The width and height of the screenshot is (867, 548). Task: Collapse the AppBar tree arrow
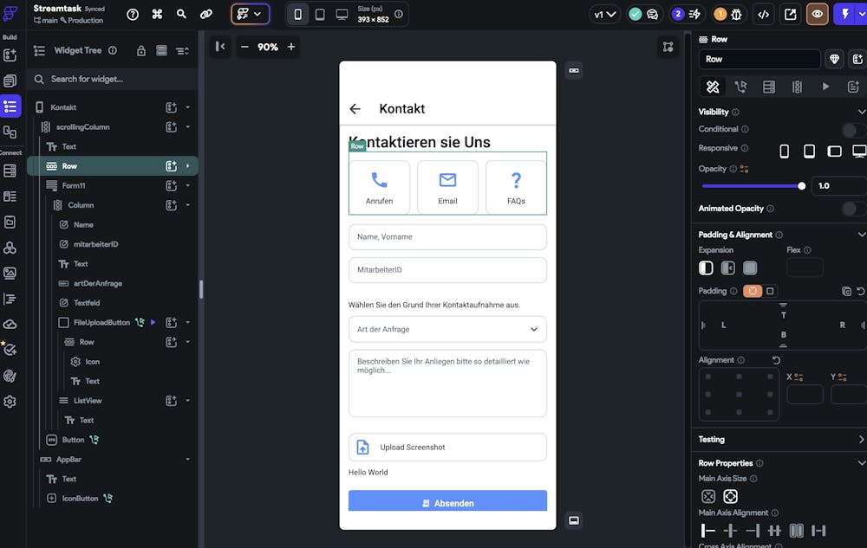tap(188, 459)
